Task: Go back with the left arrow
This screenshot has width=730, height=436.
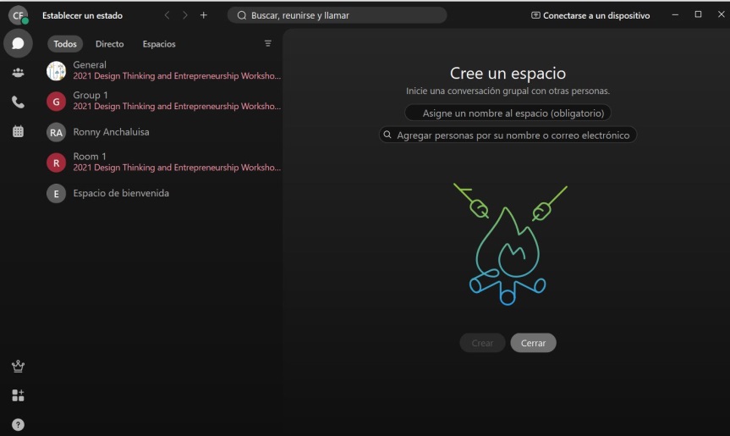Action: pos(167,15)
